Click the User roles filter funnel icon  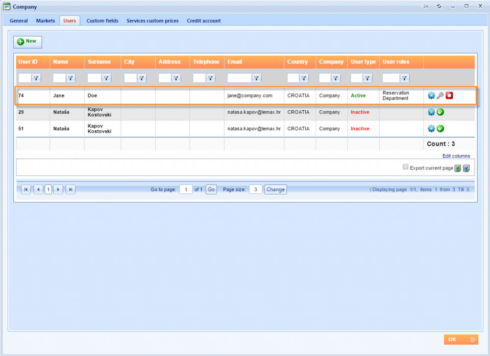(404, 78)
